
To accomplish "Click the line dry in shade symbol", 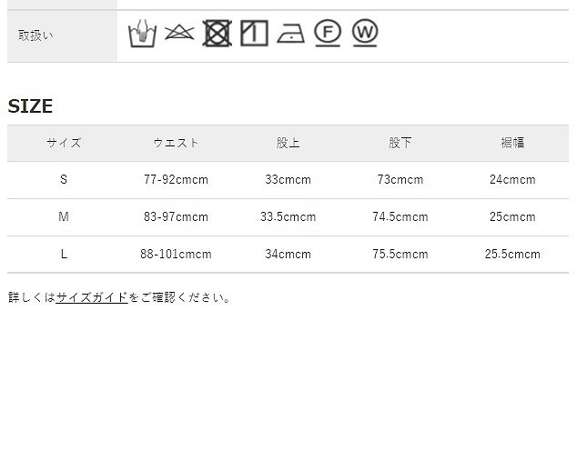I will tap(254, 34).
